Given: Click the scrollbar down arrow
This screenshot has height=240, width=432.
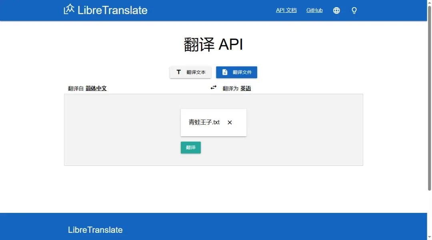Looking at the screenshot, I should [429, 237].
